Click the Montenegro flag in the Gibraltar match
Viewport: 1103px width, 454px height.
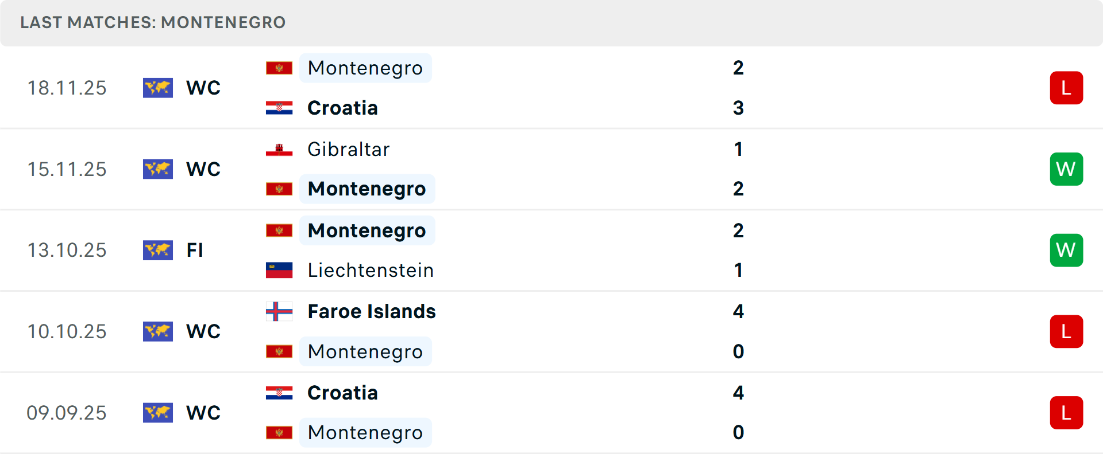(x=279, y=189)
